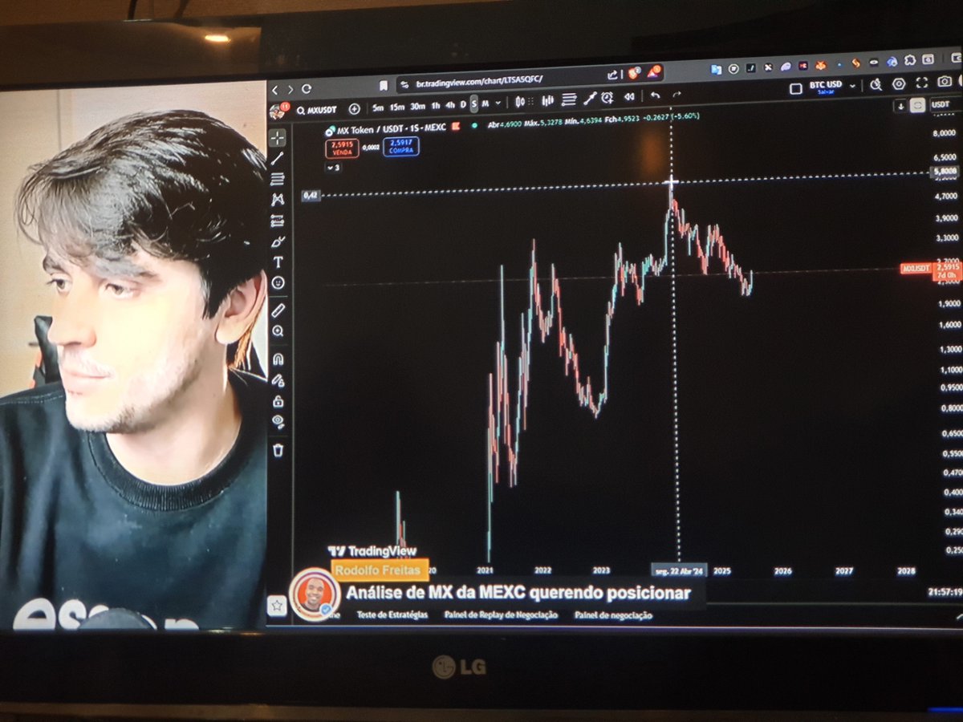Viewport: 963px width, 722px height.
Task: Click the trash remove drawings icon
Action: [x=278, y=450]
